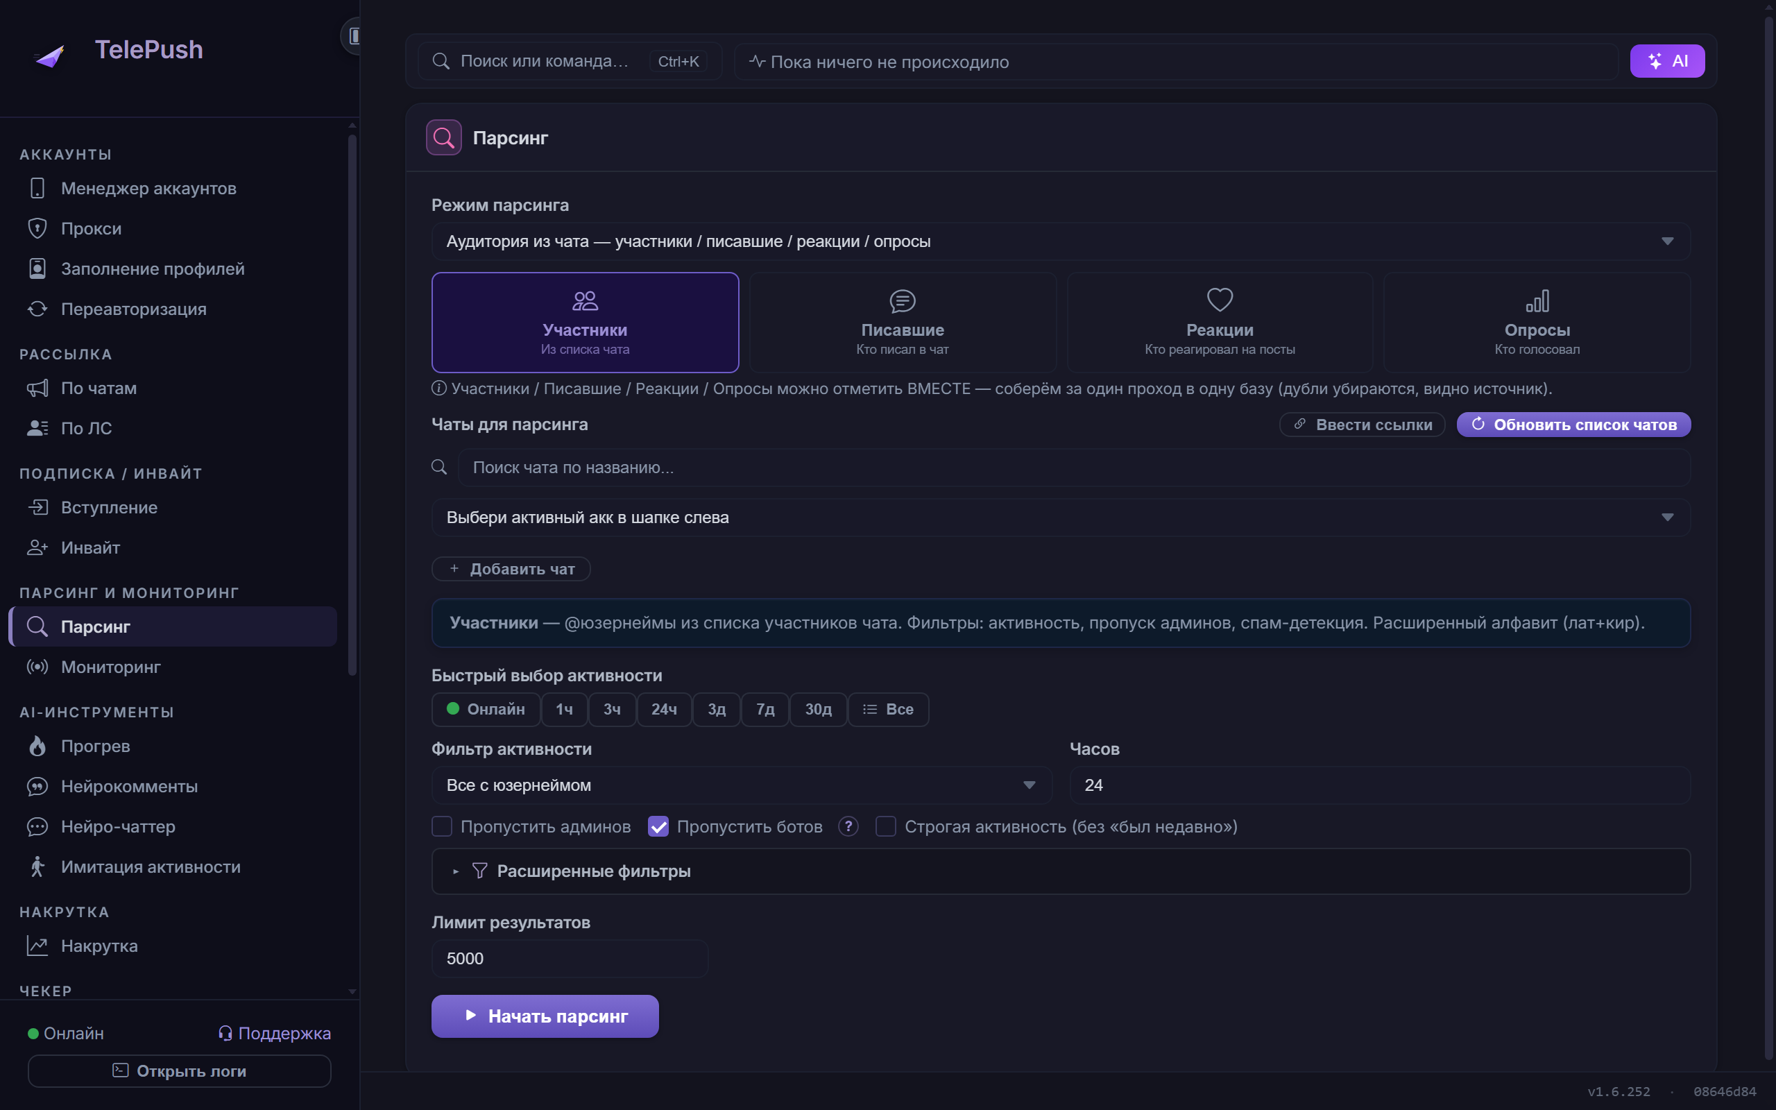Click the Начать парсинг button
This screenshot has height=1110, width=1776.
545,1016
